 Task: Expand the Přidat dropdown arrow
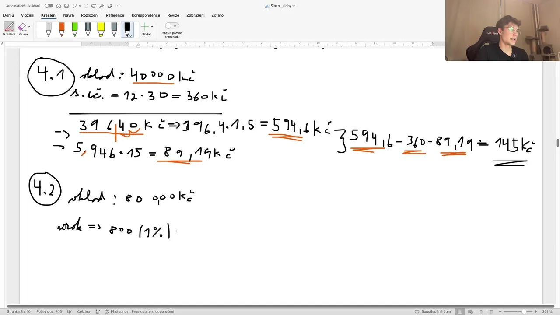(x=152, y=27)
